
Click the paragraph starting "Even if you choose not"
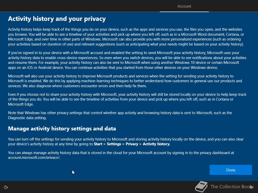[127, 99]
